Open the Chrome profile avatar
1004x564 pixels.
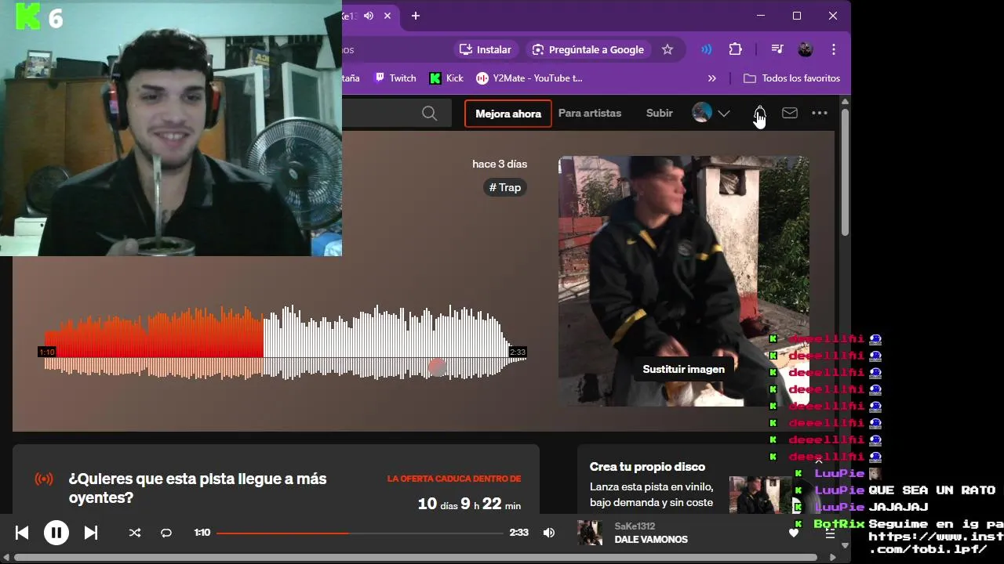click(806, 49)
